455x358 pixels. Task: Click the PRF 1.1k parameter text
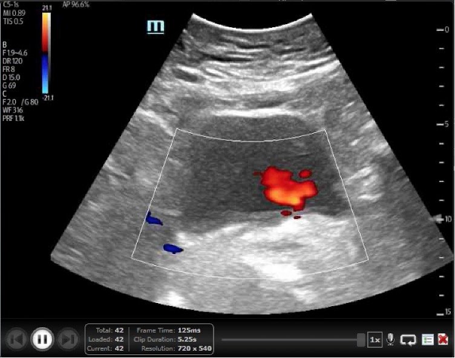pyautogui.click(x=15, y=117)
